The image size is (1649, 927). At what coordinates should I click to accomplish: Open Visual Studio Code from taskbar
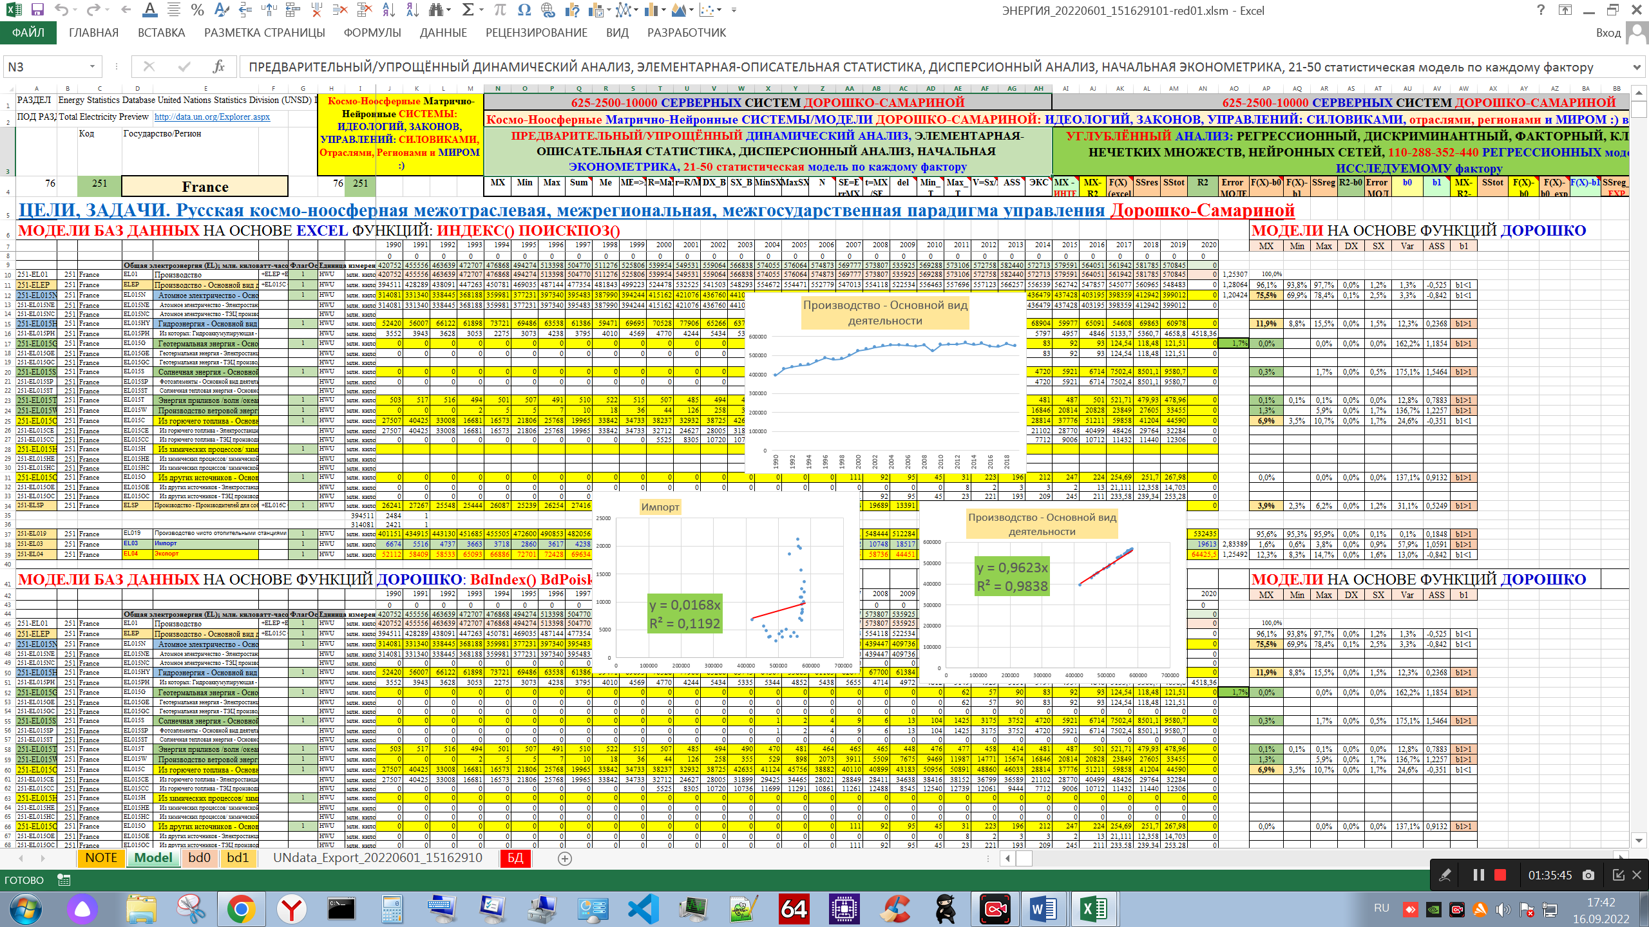tap(643, 909)
